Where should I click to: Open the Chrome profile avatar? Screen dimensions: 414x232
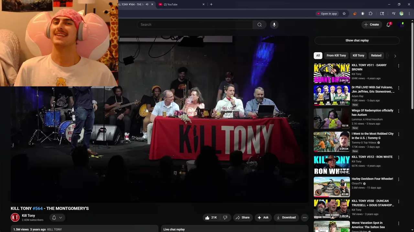point(401,14)
